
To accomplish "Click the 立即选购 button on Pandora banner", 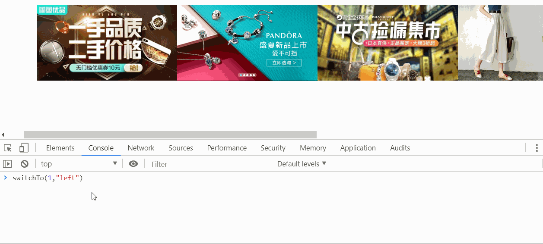I will [284, 63].
